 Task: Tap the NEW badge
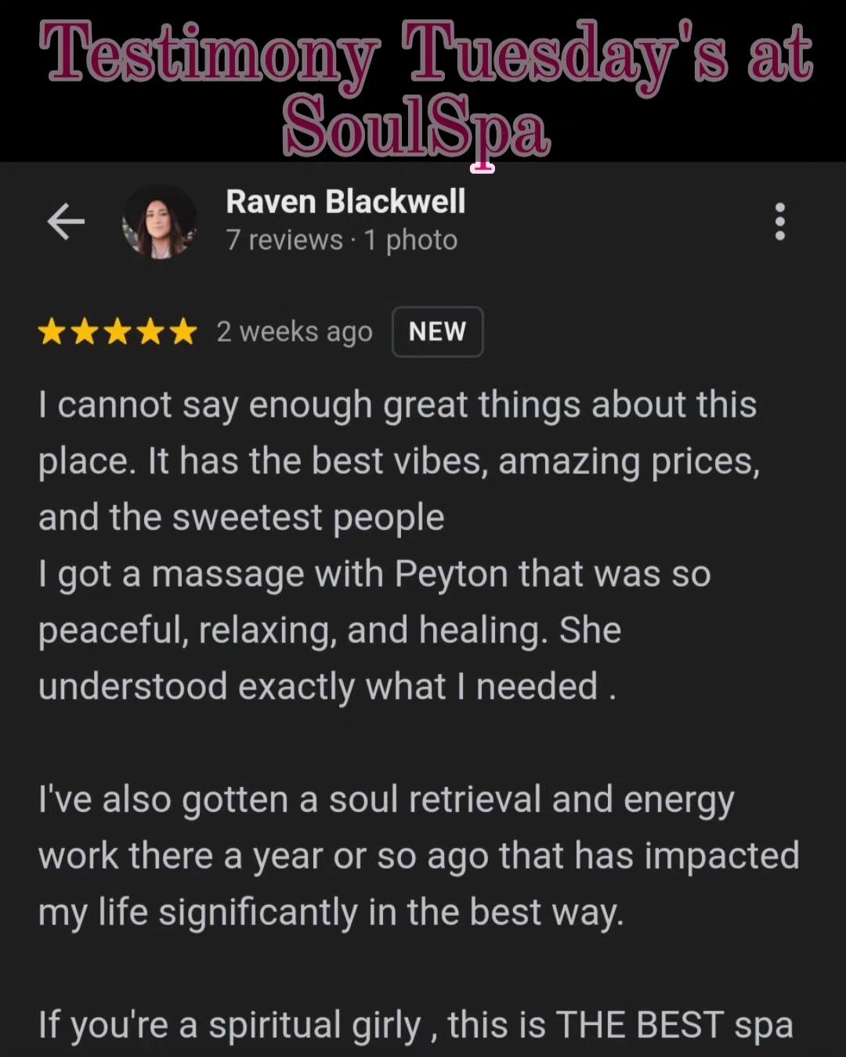(x=437, y=332)
